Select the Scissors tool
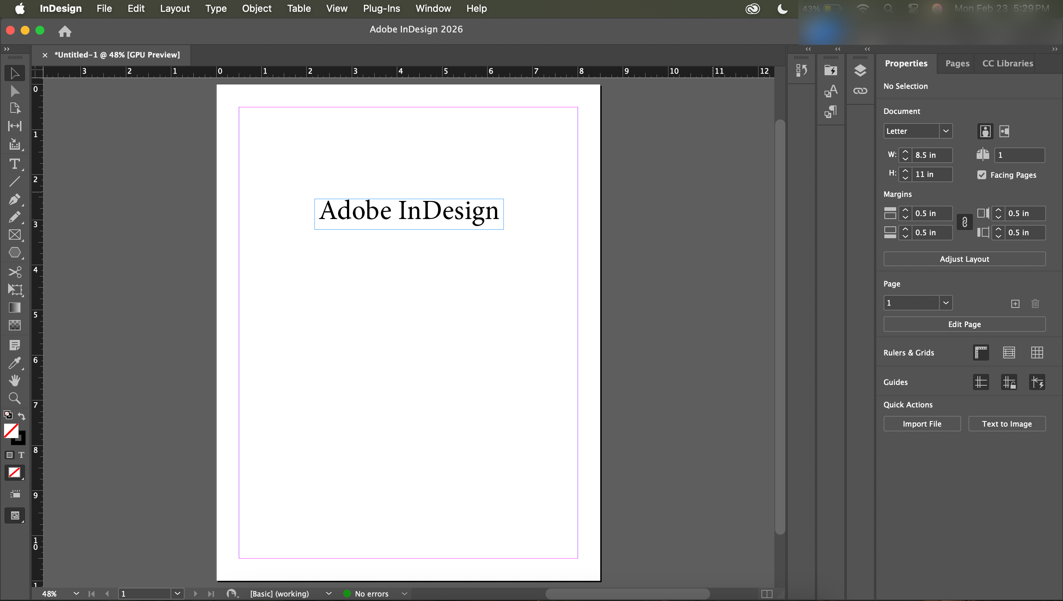Screen dimensions: 1063x601 [x=14, y=272]
